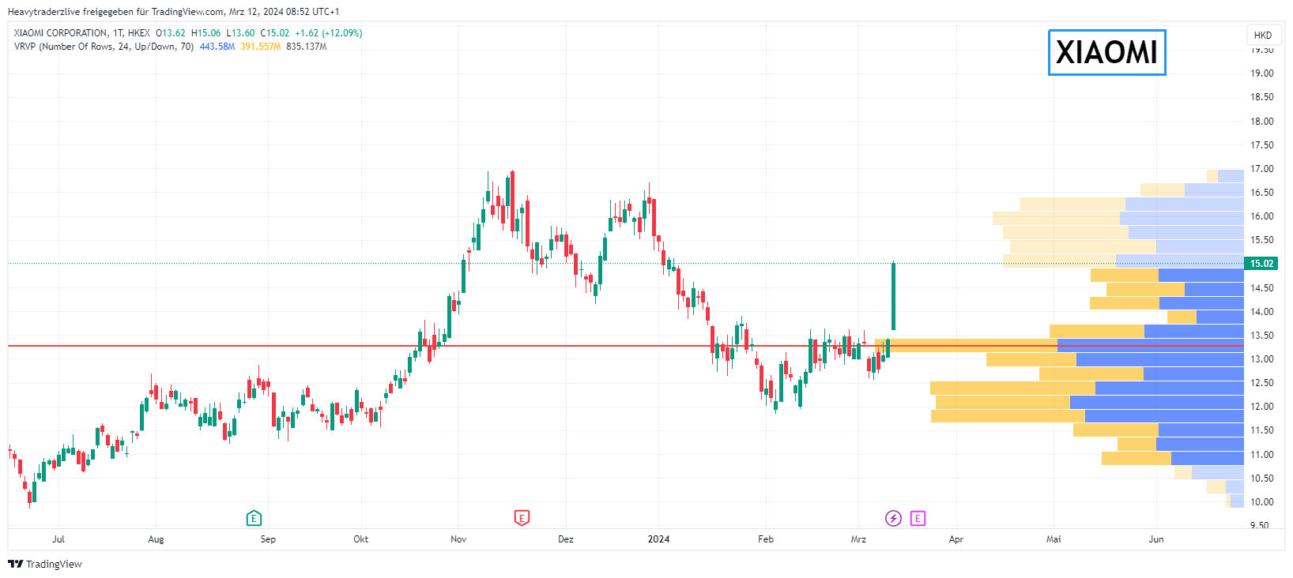Click the 18.00 price scale label
The image size is (1293, 578).
point(1262,121)
